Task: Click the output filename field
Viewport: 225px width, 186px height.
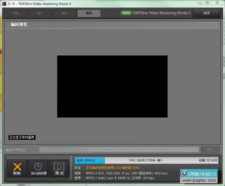Action: click(119, 150)
